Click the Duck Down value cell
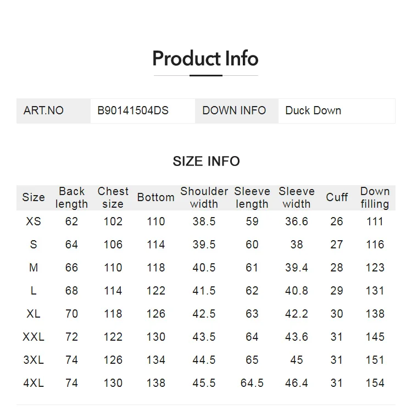The height and width of the screenshot is (416, 412). click(337, 111)
